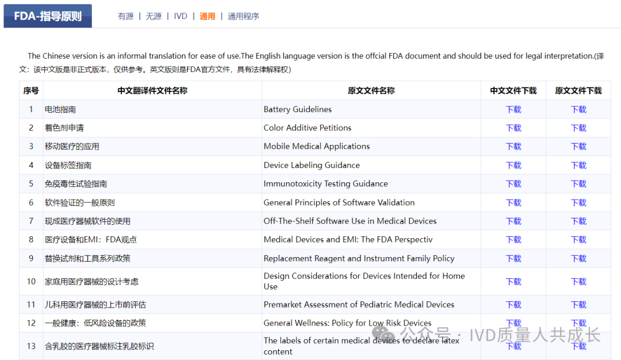Select the text 儿科用医疗器械的上市前评估
Screen dimensions: 621x360
tap(95, 305)
